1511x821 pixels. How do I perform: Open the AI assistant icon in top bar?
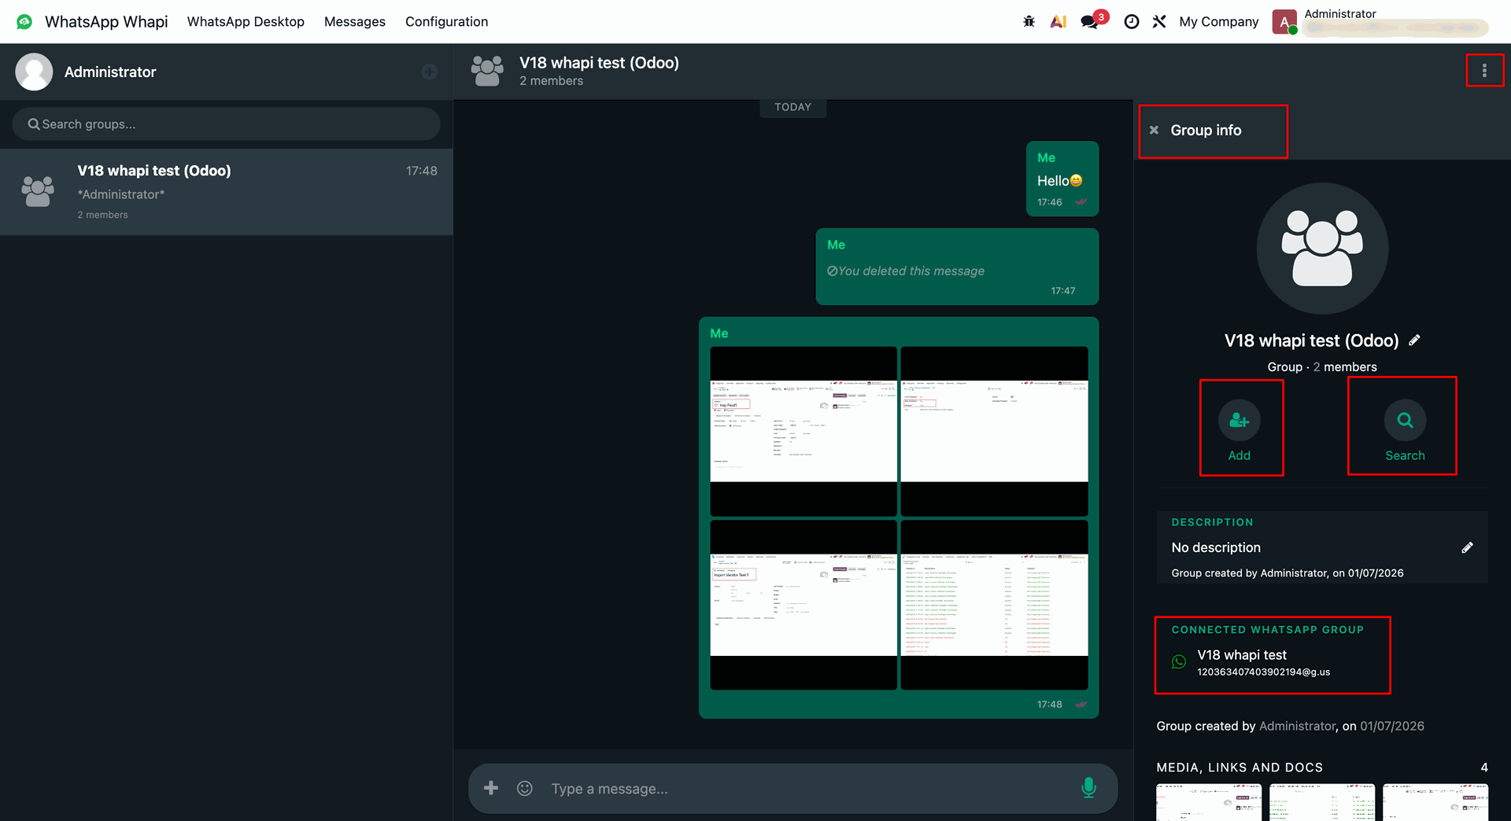coord(1058,21)
